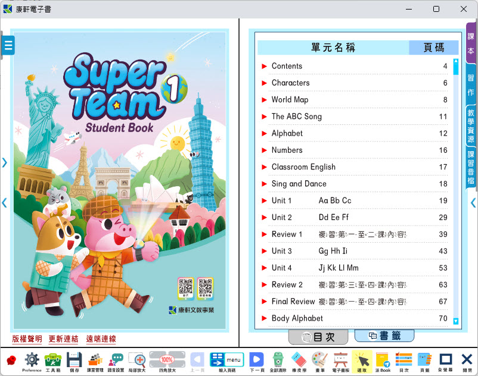Click the lower left-edge chevron arrow
The image size is (478, 376).
point(4,203)
